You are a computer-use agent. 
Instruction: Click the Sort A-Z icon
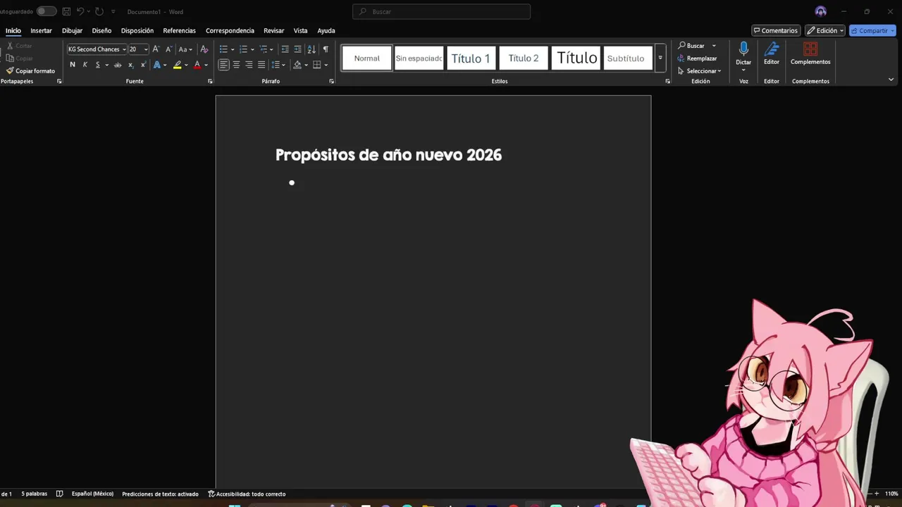click(311, 49)
